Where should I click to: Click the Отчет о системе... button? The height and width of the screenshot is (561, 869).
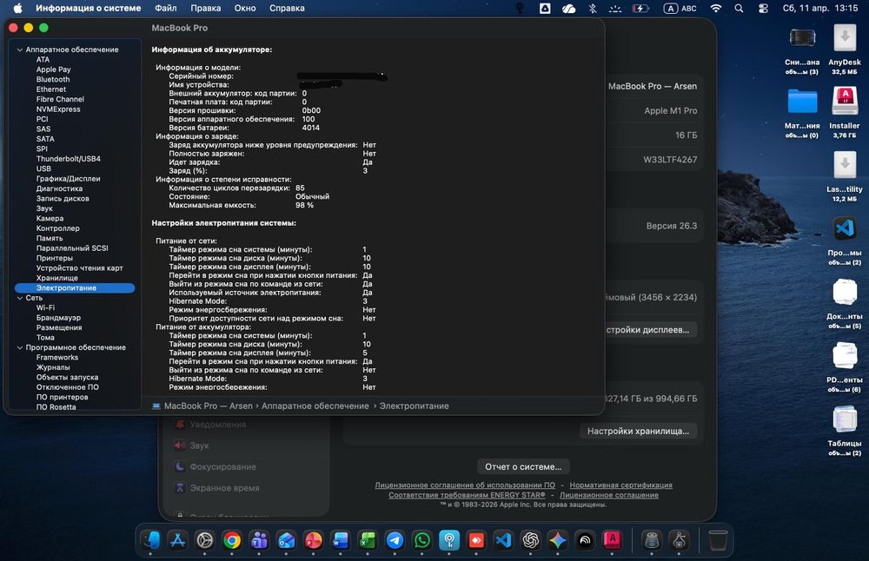pos(523,467)
